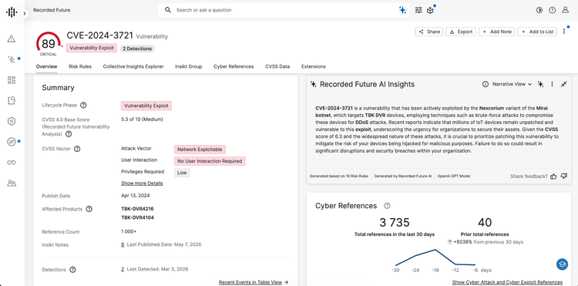
Task: Open the dashboard grid sidebar icon
Action: pyautogui.click(x=12, y=80)
